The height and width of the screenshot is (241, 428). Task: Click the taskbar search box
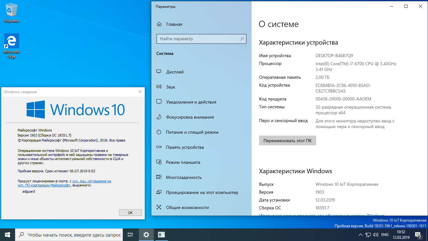point(69,235)
